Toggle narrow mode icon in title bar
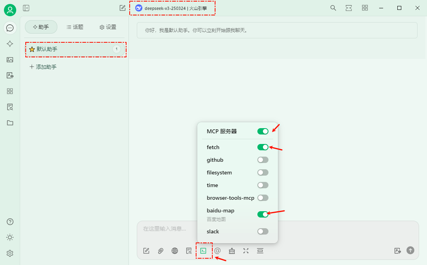427x265 pixels. [349, 8]
